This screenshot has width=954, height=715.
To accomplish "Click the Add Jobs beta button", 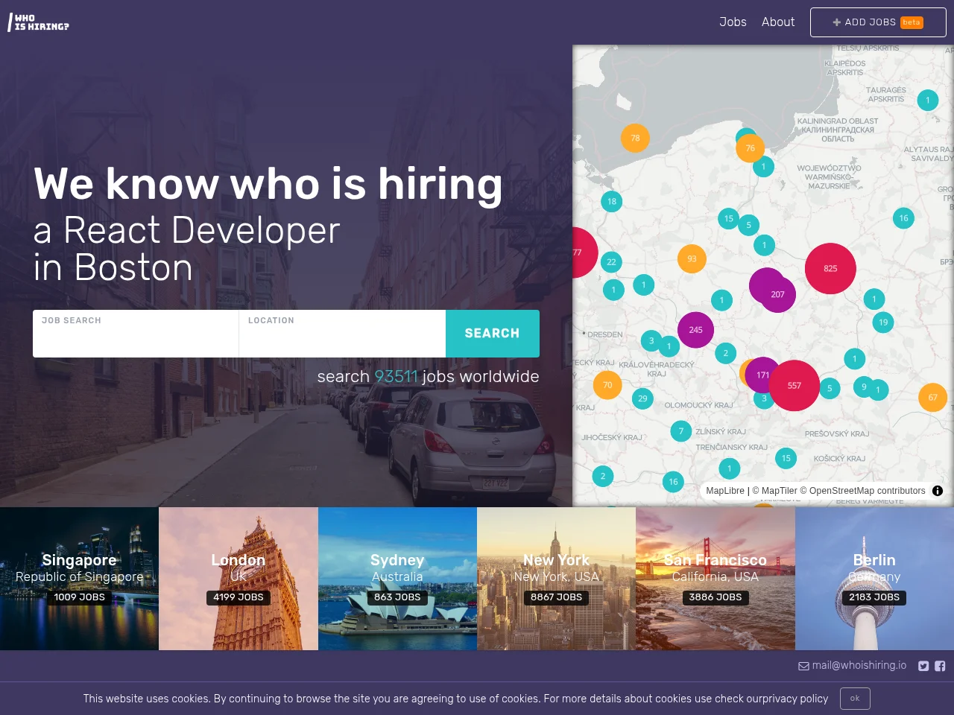I will (x=878, y=22).
